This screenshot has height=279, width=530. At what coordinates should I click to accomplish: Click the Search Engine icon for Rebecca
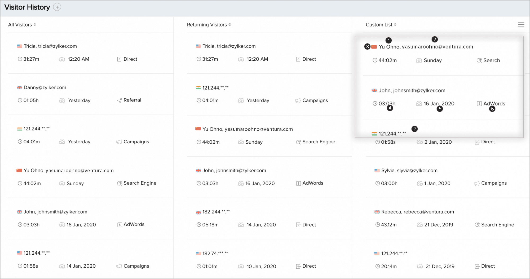[x=477, y=225]
